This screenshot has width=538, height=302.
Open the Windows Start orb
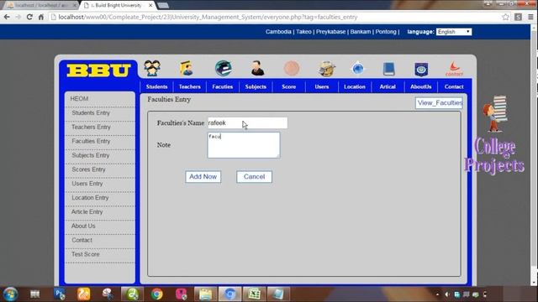click(x=10, y=294)
